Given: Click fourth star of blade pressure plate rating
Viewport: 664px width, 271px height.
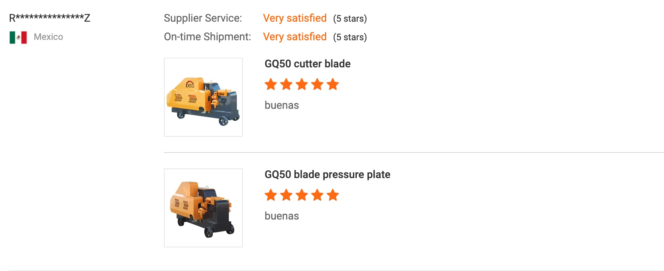Looking at the screenshot, I should tap(317, 195).
